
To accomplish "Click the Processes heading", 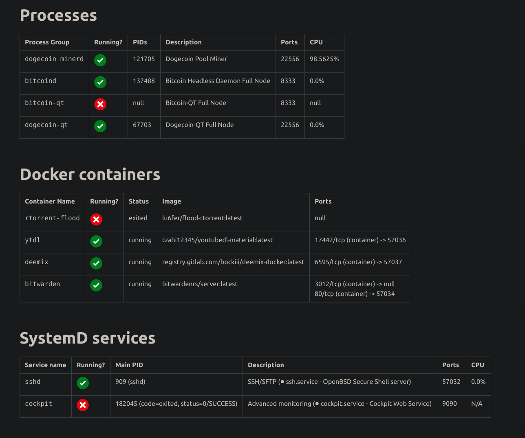I will pos(58,15).
